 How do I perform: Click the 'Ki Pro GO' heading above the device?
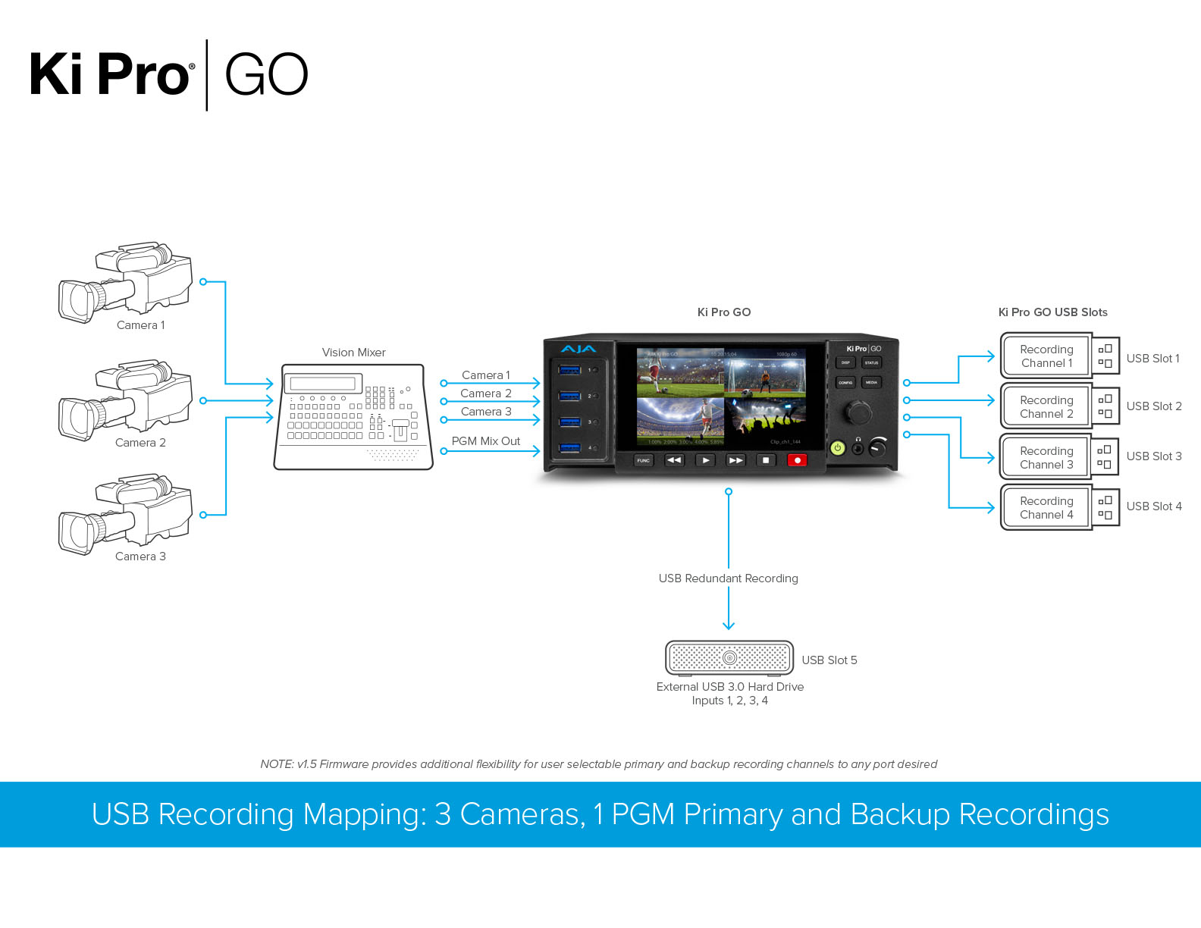coord(724,312)
